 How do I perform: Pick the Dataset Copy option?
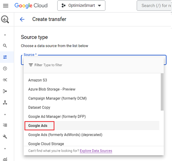click(x=91, y=107)
